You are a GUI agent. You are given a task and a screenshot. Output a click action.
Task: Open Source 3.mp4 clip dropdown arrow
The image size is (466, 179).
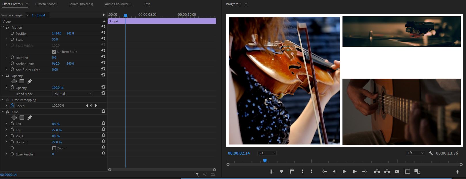[x=28, y=15]
